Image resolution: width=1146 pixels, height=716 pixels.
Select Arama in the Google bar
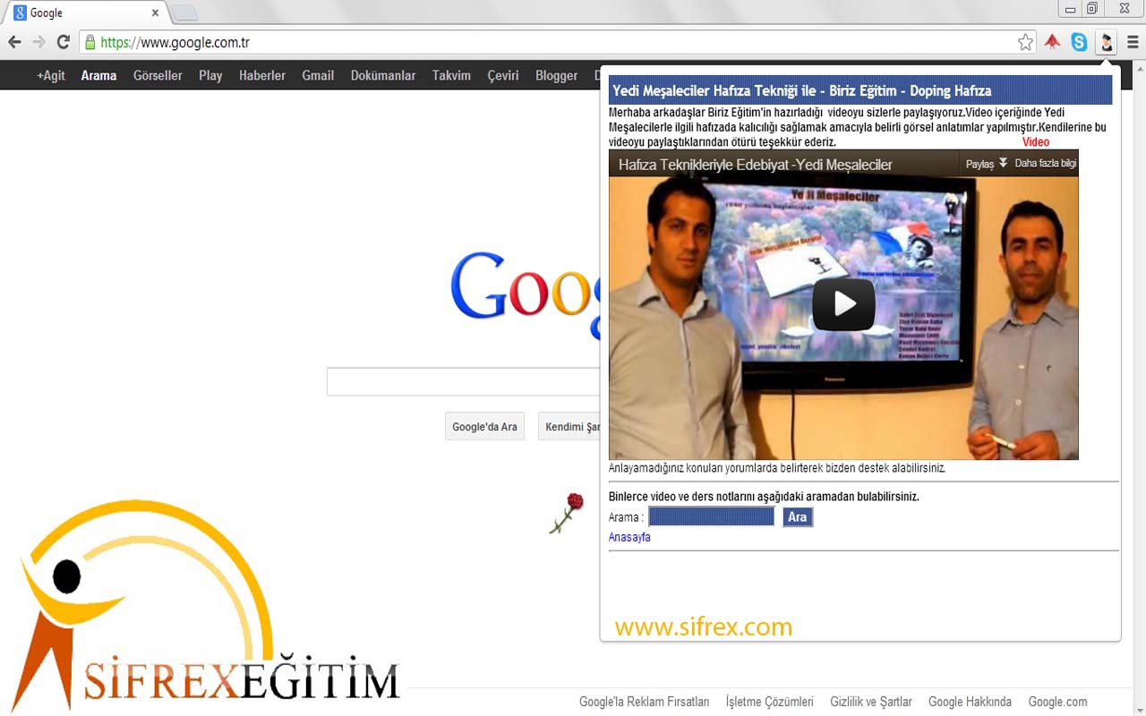[x=98, y=75]
